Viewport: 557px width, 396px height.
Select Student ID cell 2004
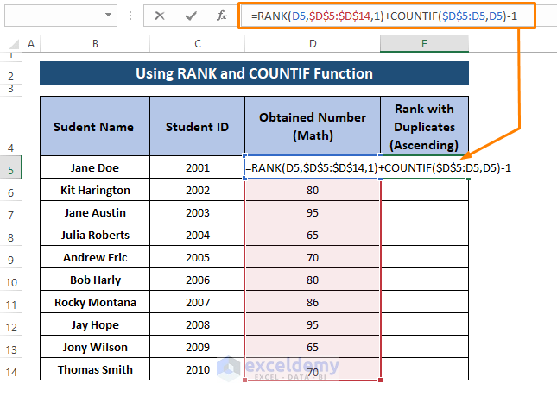coord(197,235)
